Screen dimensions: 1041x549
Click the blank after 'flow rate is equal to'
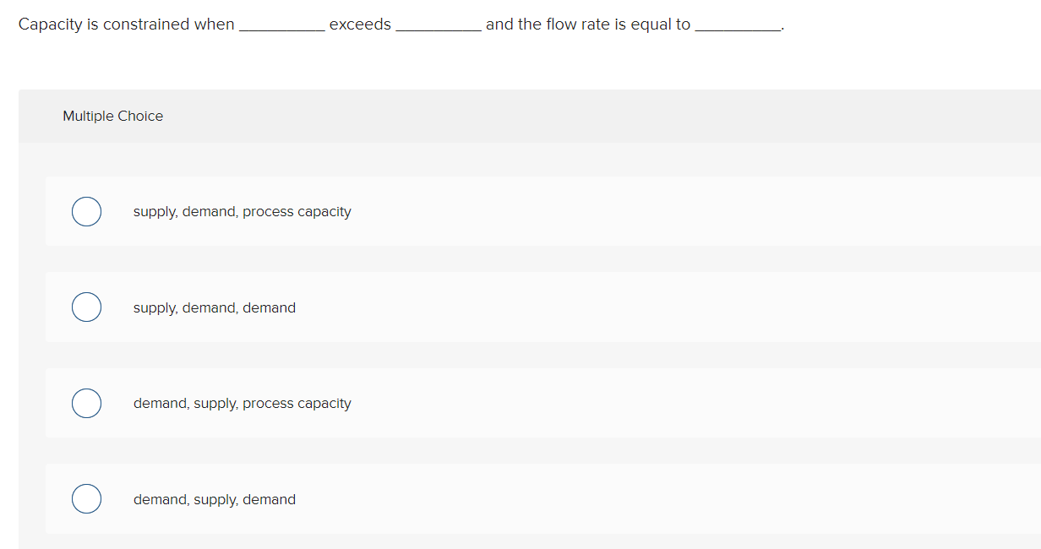pyautogui.click(x=737, y=25)
